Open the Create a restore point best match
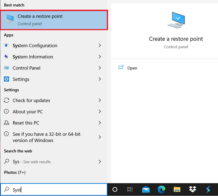 (54, 20)
